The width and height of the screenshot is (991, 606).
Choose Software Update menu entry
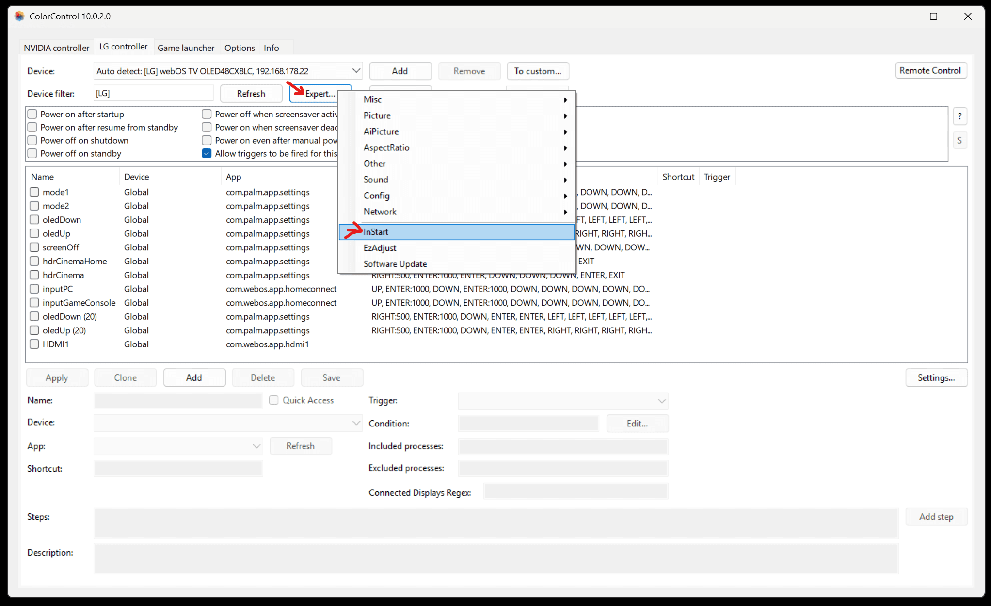point(457,264)
